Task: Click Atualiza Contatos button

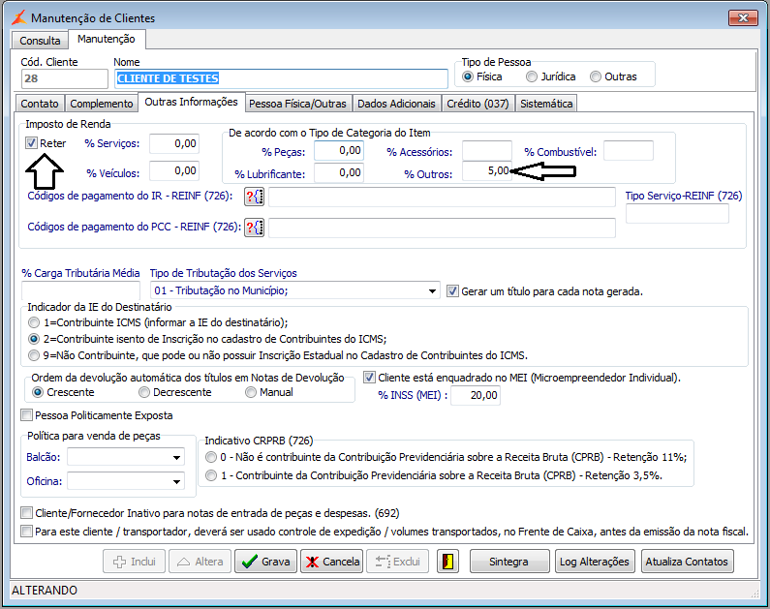Action: tap(687, 562)
